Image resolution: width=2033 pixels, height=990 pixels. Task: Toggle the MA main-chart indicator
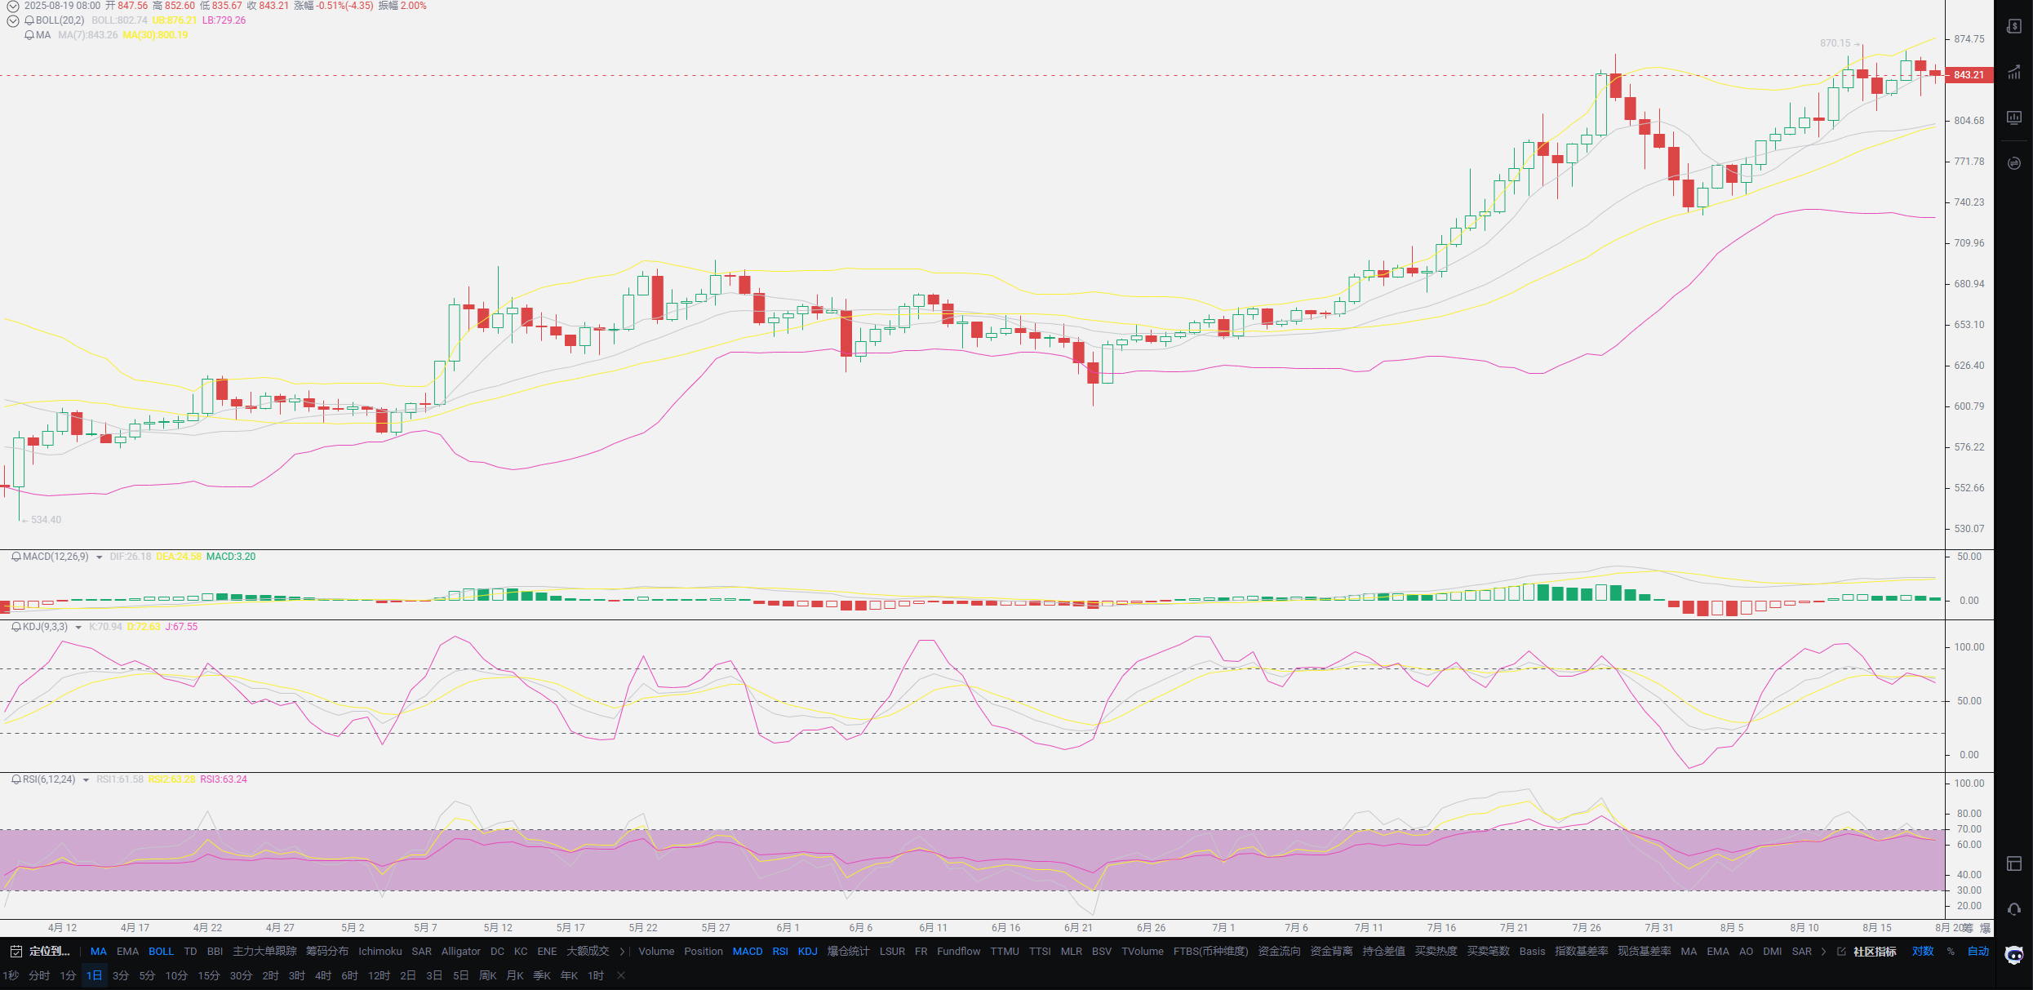tap(99, 952)
